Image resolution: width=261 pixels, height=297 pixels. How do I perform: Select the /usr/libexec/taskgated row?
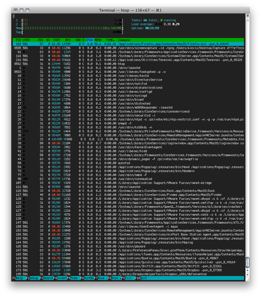pyautogui.click(x=128, y=72)
